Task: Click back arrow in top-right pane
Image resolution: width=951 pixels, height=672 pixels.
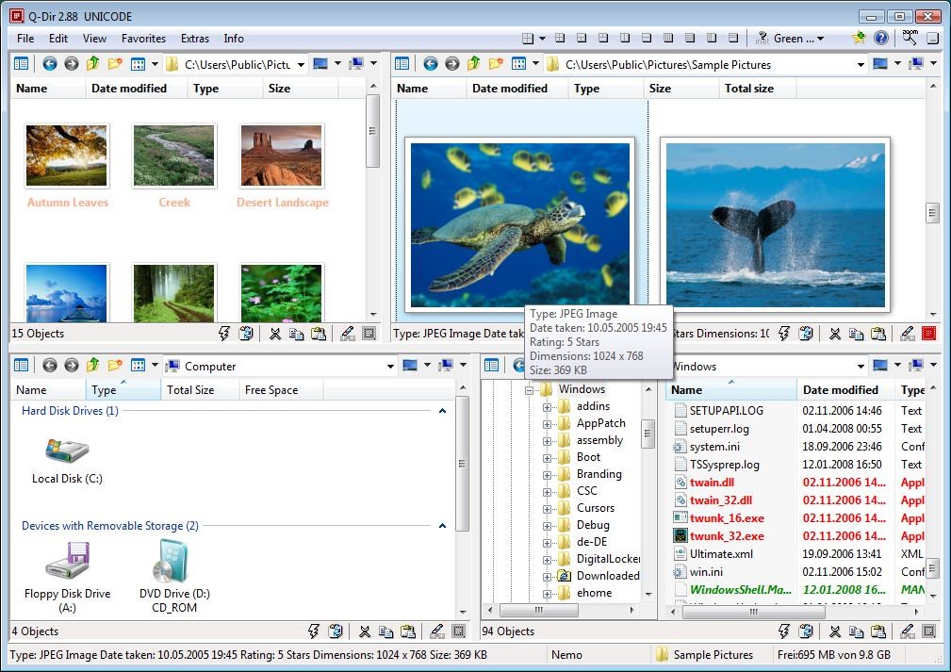Action: click(430, 64)
